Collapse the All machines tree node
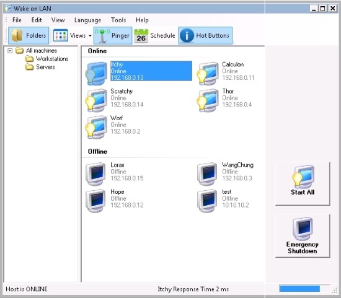This screenshot has width=341, height=298. (x=10, y=51)
